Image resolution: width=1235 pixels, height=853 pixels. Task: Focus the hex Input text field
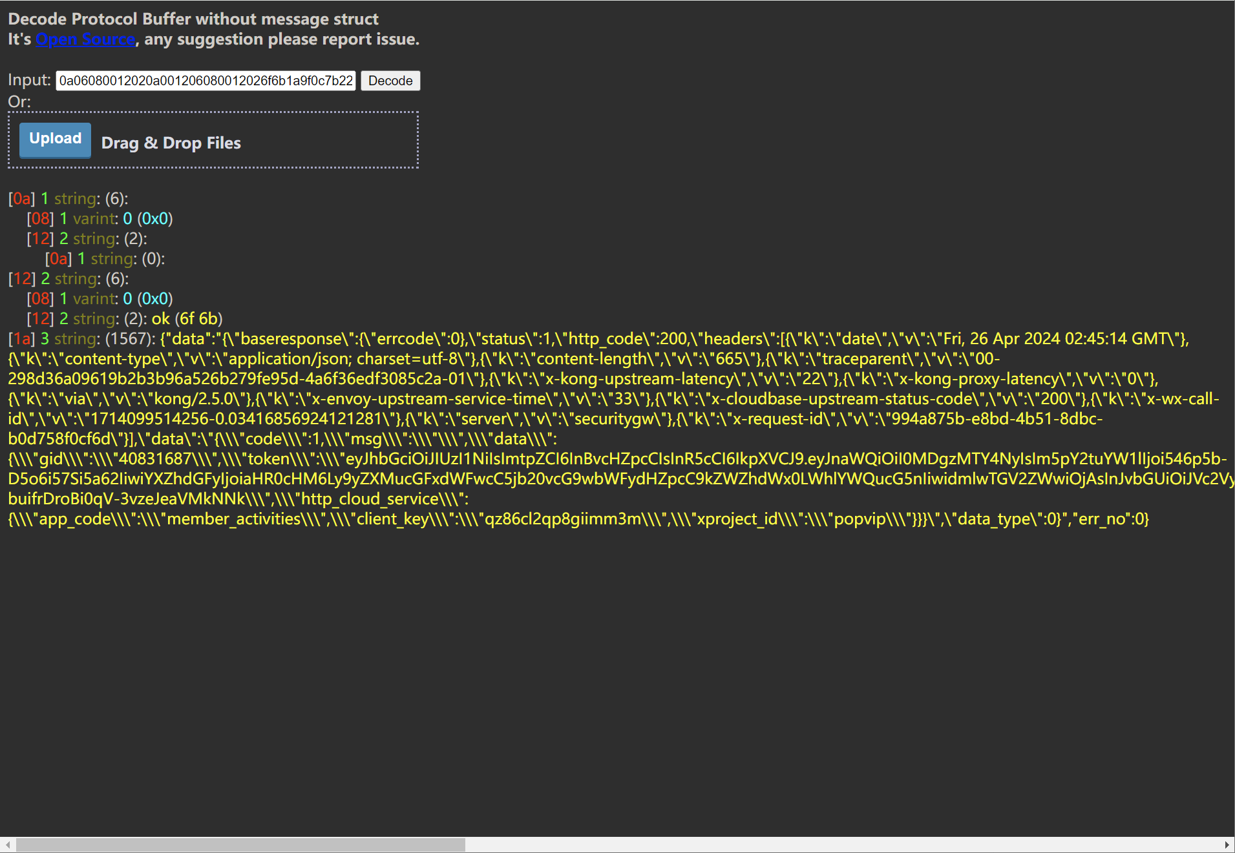[206, 81]
